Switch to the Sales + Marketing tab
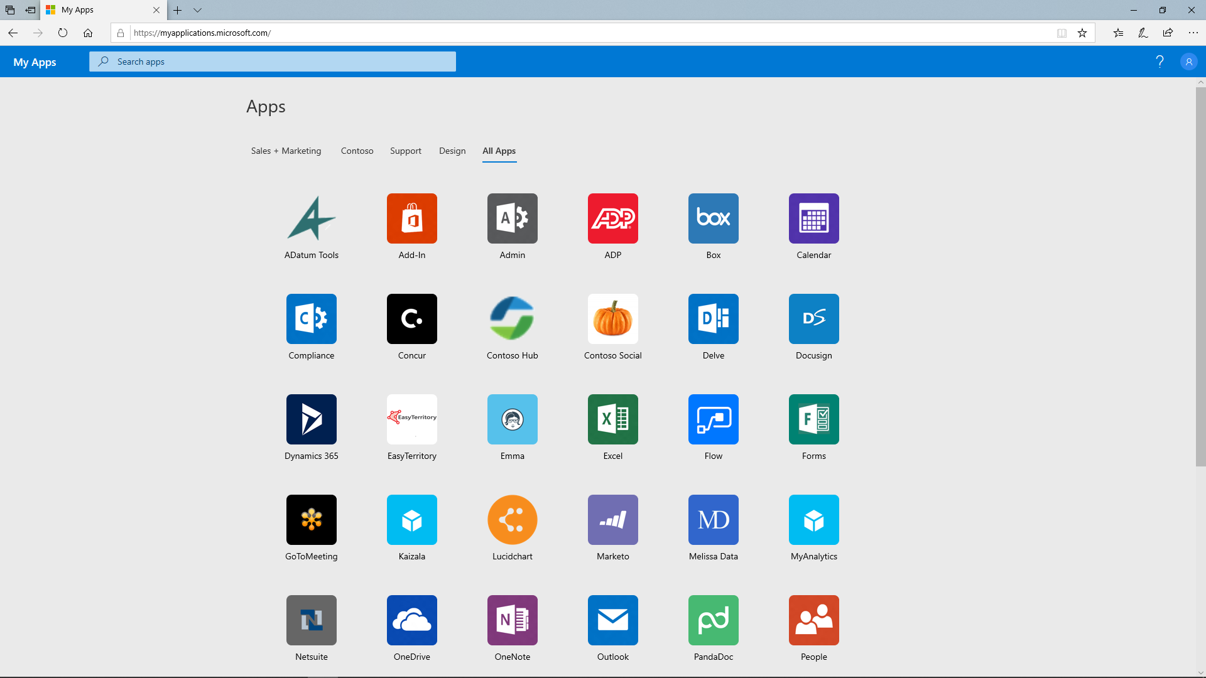The height and width of the screenshot is (678, 1206). 285,151
